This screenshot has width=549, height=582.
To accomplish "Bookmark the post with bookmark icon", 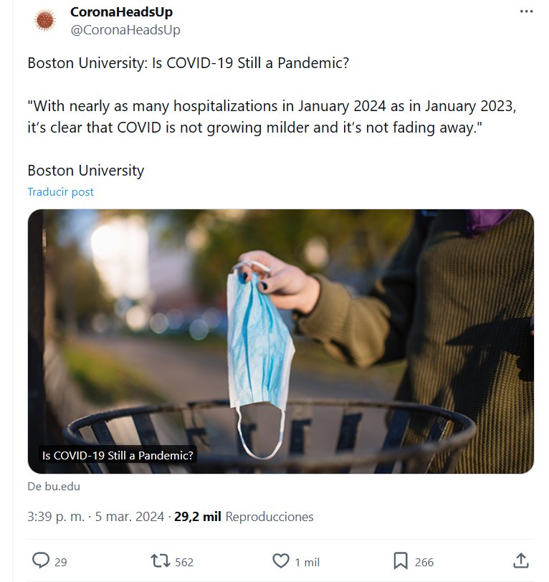I will (401, 561).
